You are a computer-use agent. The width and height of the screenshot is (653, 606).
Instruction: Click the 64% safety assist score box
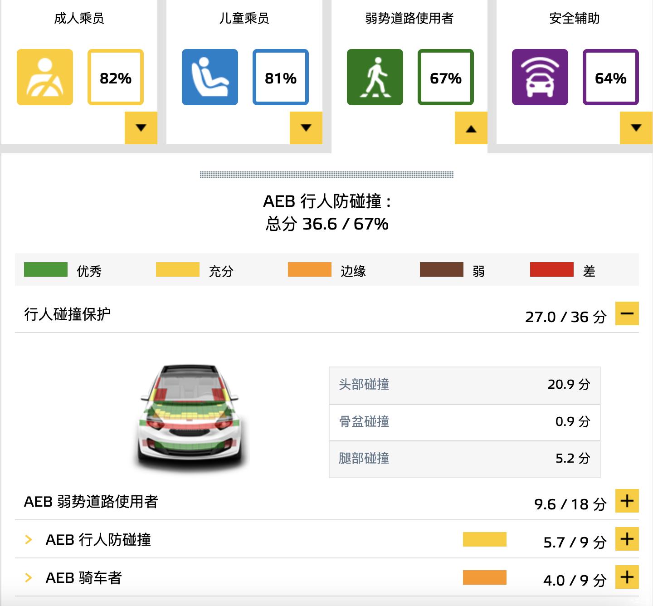pyautogui.click(x=611, y=77)
